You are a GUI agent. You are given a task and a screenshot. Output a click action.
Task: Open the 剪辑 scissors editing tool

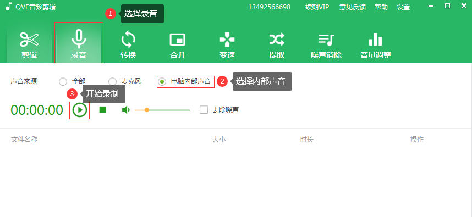[x=30, y=44]
